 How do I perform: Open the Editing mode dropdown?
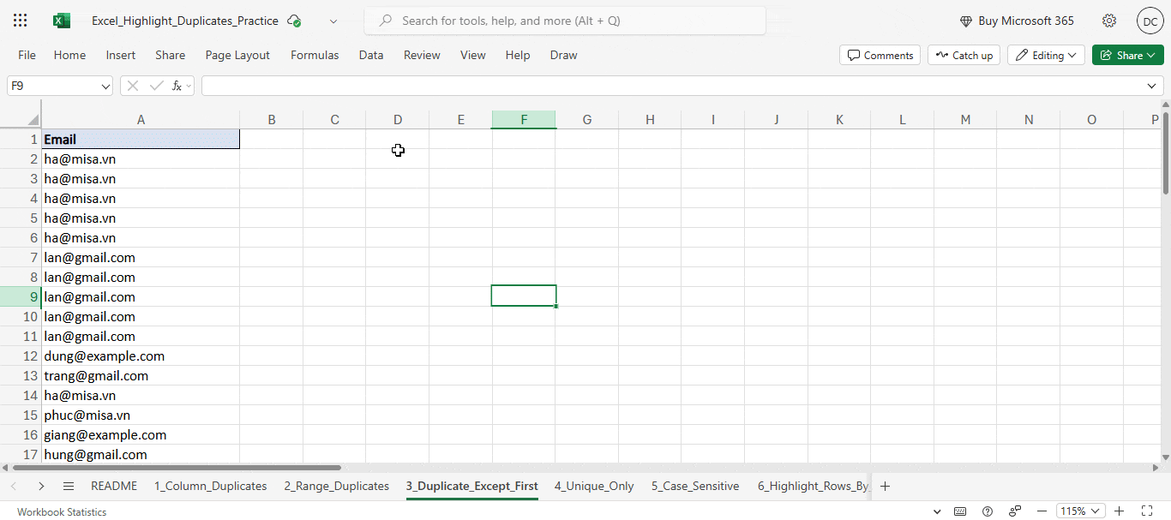click(x=1046, y=55)
